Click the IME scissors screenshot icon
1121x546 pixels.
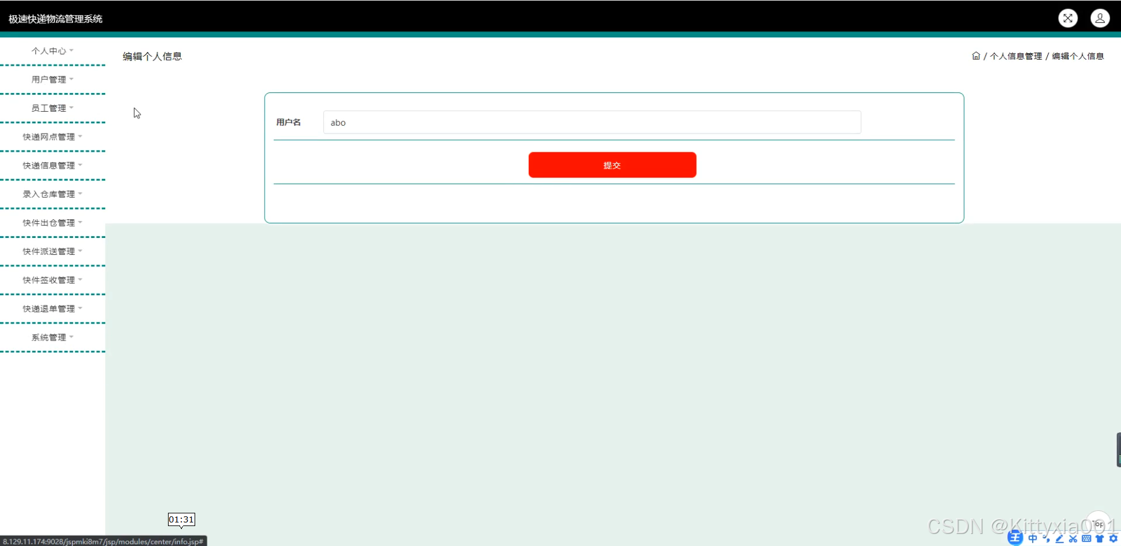1073,539
